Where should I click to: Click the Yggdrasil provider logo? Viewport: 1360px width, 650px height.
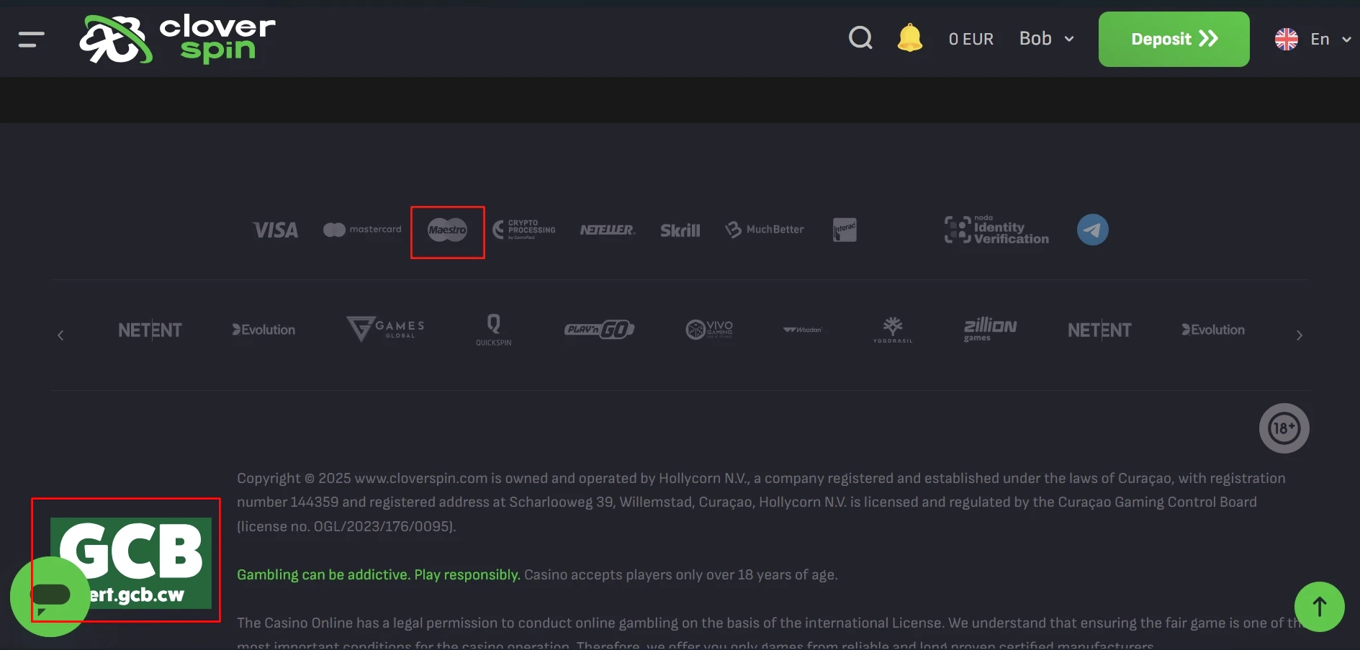893,330
